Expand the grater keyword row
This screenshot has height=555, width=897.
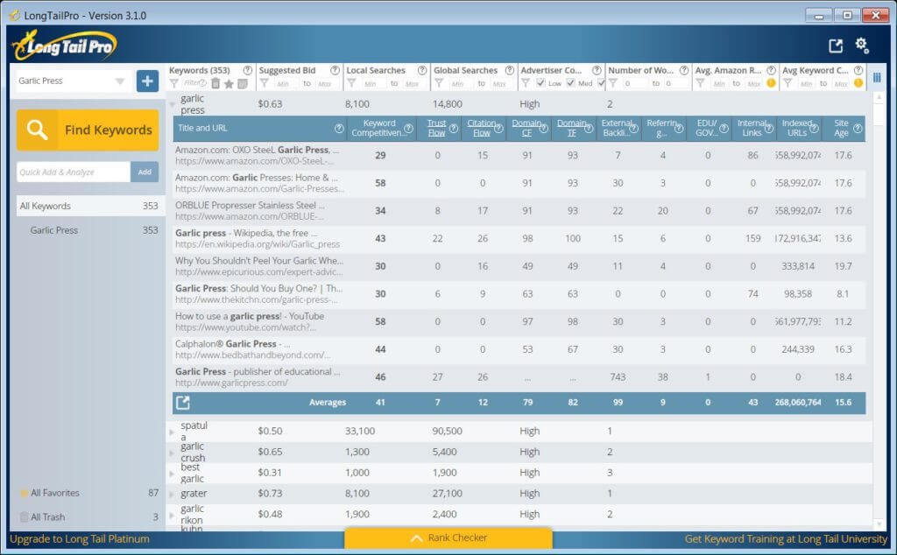172,494
